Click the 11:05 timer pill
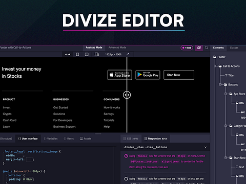The height and width of the screenshot is (184, 246). click(187, 48)
